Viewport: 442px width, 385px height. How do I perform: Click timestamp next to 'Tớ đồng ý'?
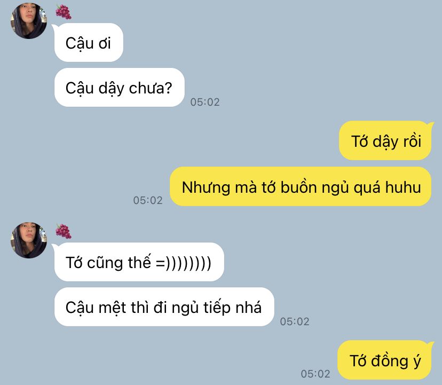click(x=315, y=374)
